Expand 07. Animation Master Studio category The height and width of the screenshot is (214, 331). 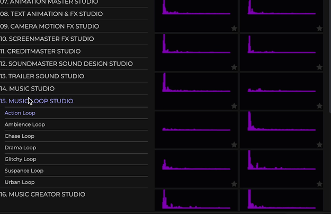click(x=49, y=2)
